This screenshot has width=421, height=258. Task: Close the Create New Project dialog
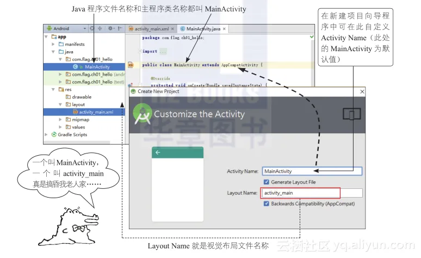[x=362, y=91]
